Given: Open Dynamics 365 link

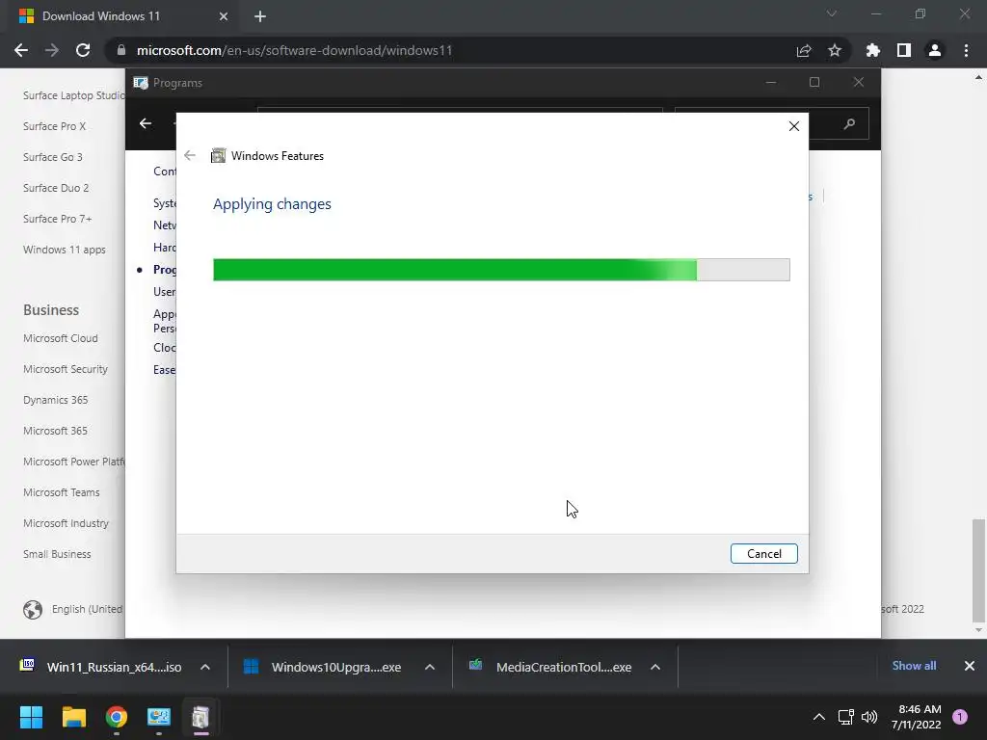Looking at the screenshot, I should coord(55,400).
